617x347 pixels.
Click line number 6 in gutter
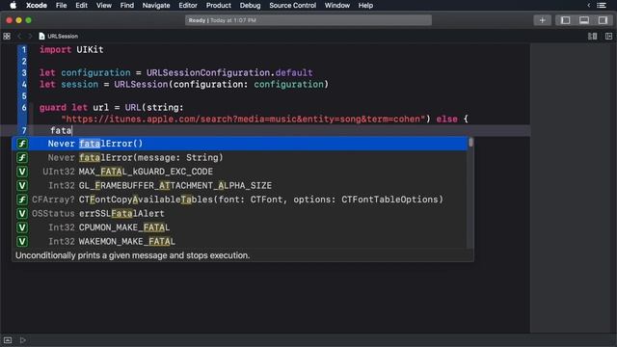(23, 107)
